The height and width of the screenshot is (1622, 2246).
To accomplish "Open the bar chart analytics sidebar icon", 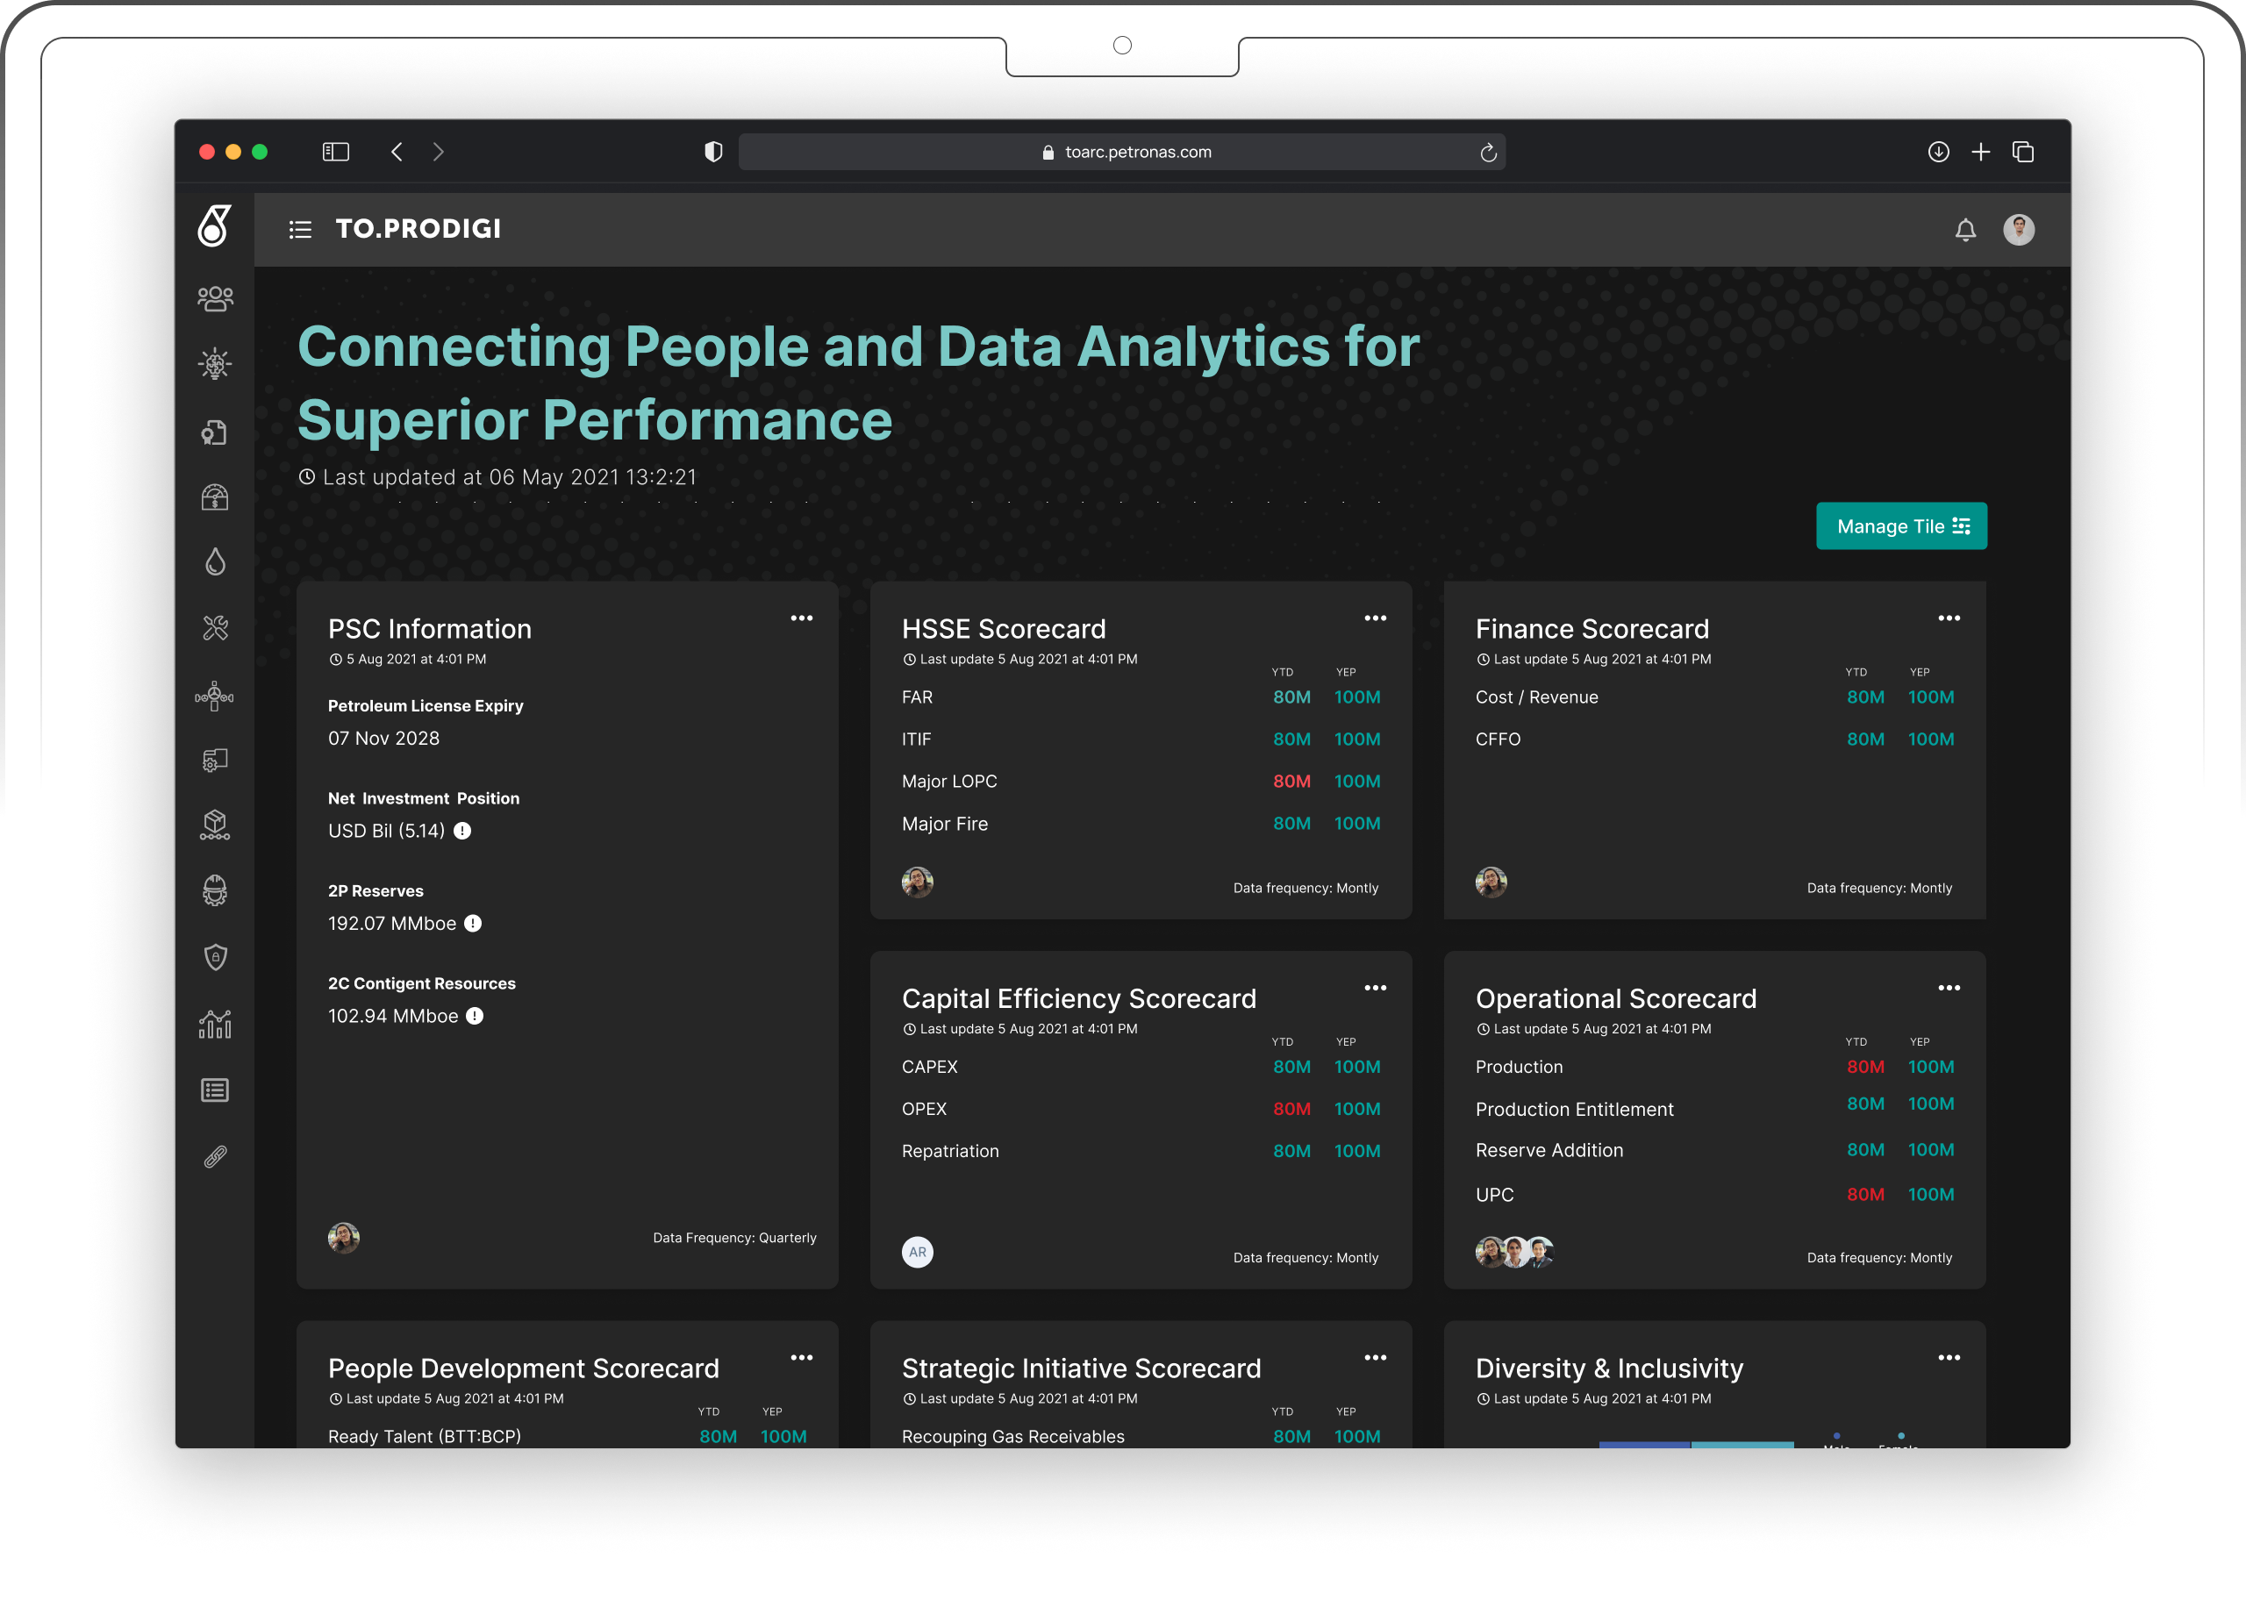I will tap(215, 1024).
